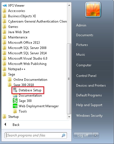Launch Database Setup icon under Sage 300 2018

15,90
